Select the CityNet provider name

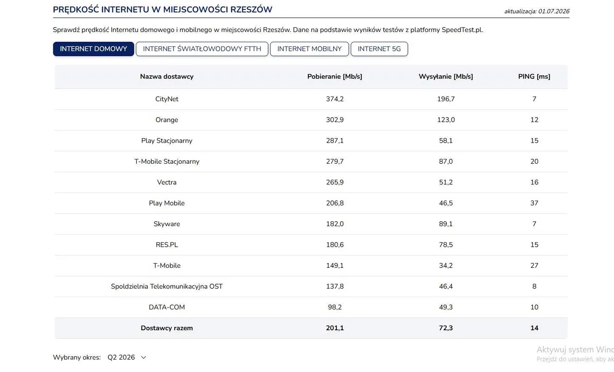point(167,99)
